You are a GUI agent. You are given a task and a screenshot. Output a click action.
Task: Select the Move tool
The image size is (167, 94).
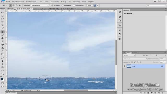coord(2,13)
